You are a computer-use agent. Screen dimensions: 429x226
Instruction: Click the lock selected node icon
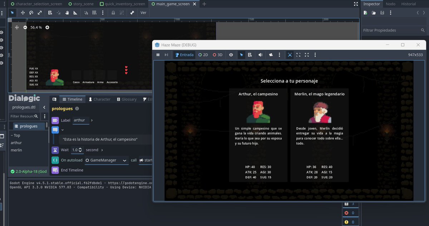[x=113, y=13]
